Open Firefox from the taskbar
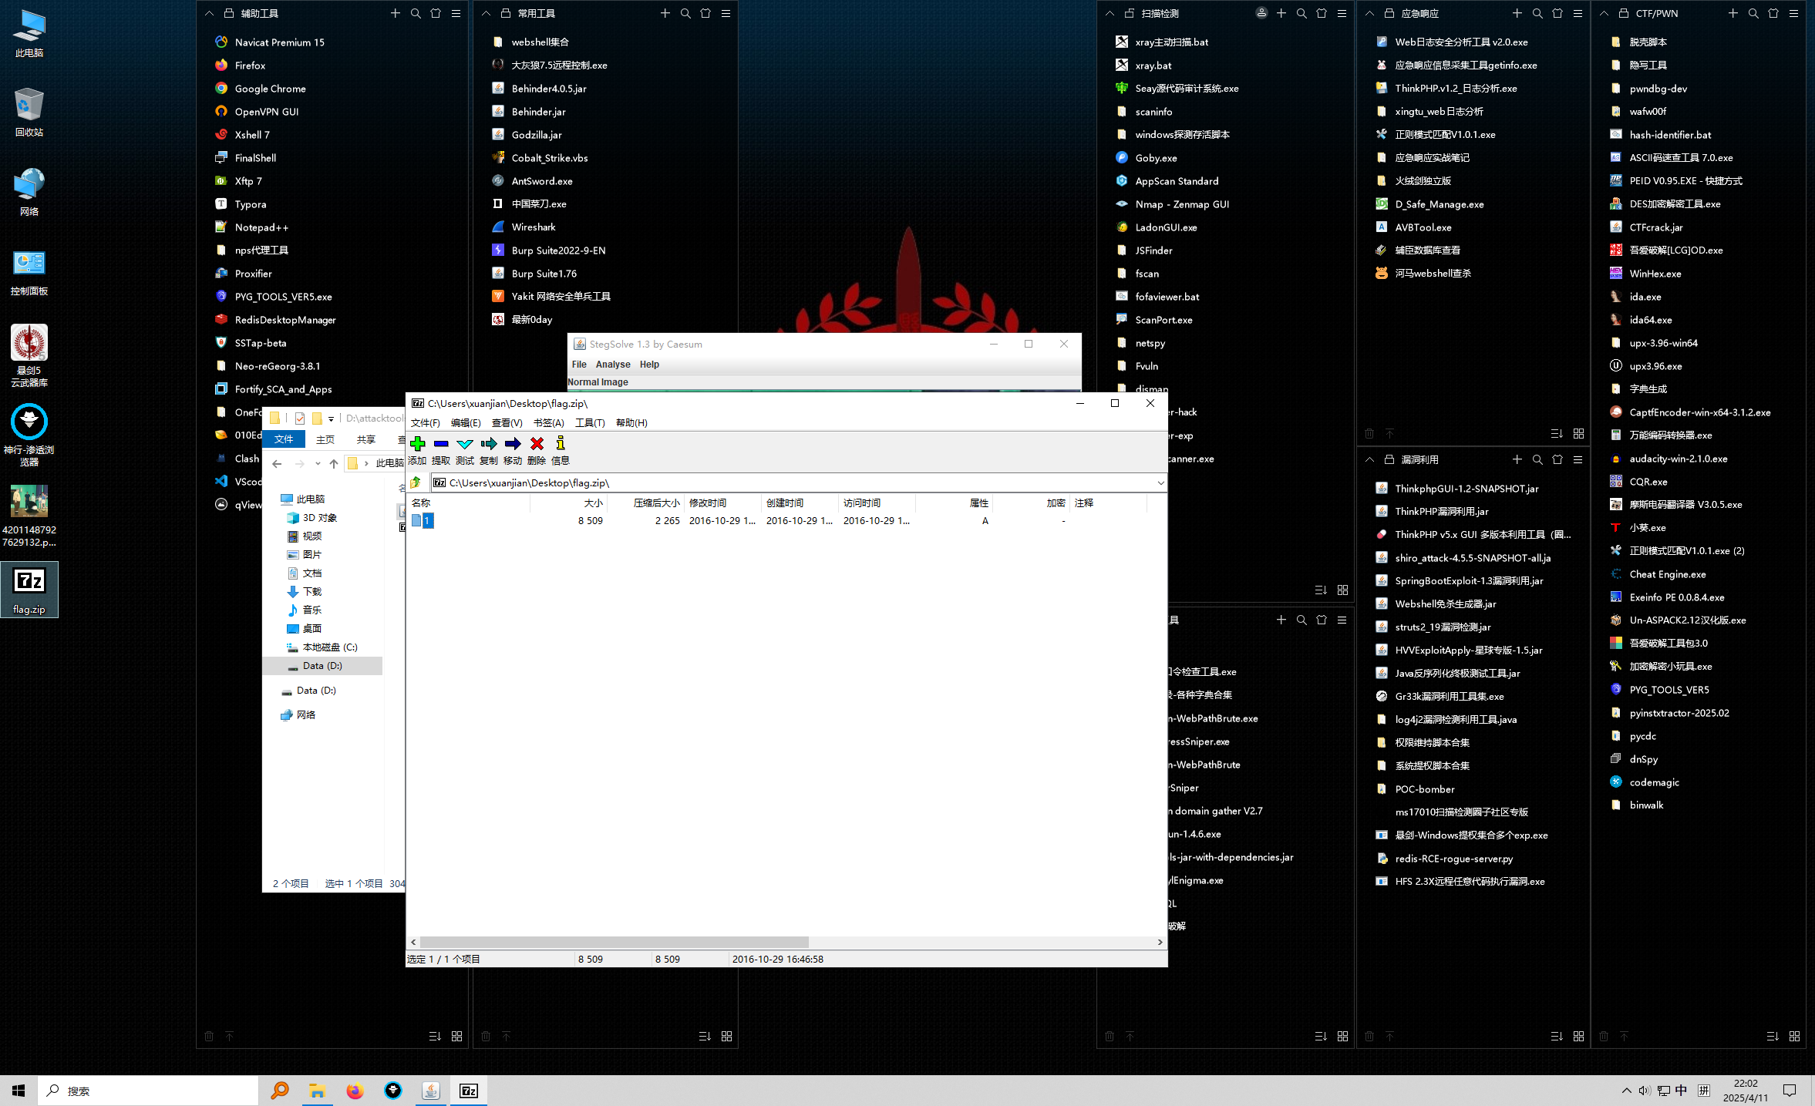This screenshot has height=1106, width=1815. pyautogui.click(x=355, y=1090)
